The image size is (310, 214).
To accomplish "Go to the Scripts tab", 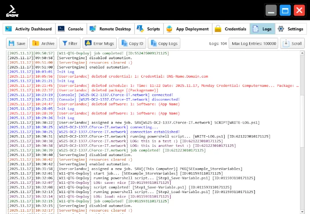I will [149, 29].
